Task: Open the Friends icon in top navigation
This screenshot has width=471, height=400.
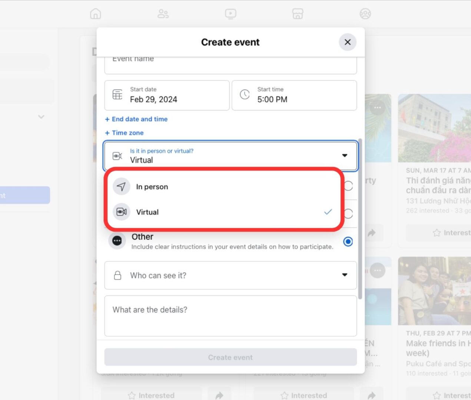Action: pos(163,14)
